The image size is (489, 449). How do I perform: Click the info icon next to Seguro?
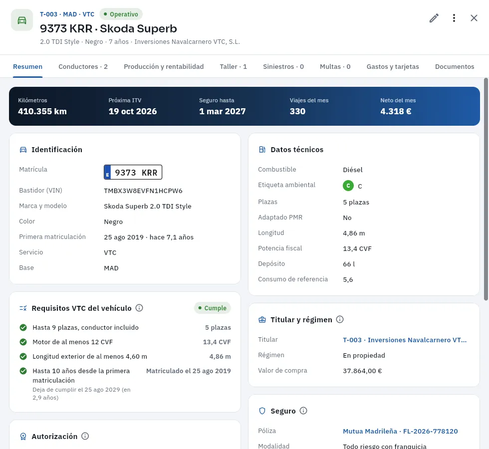click(x=303, y=411)
